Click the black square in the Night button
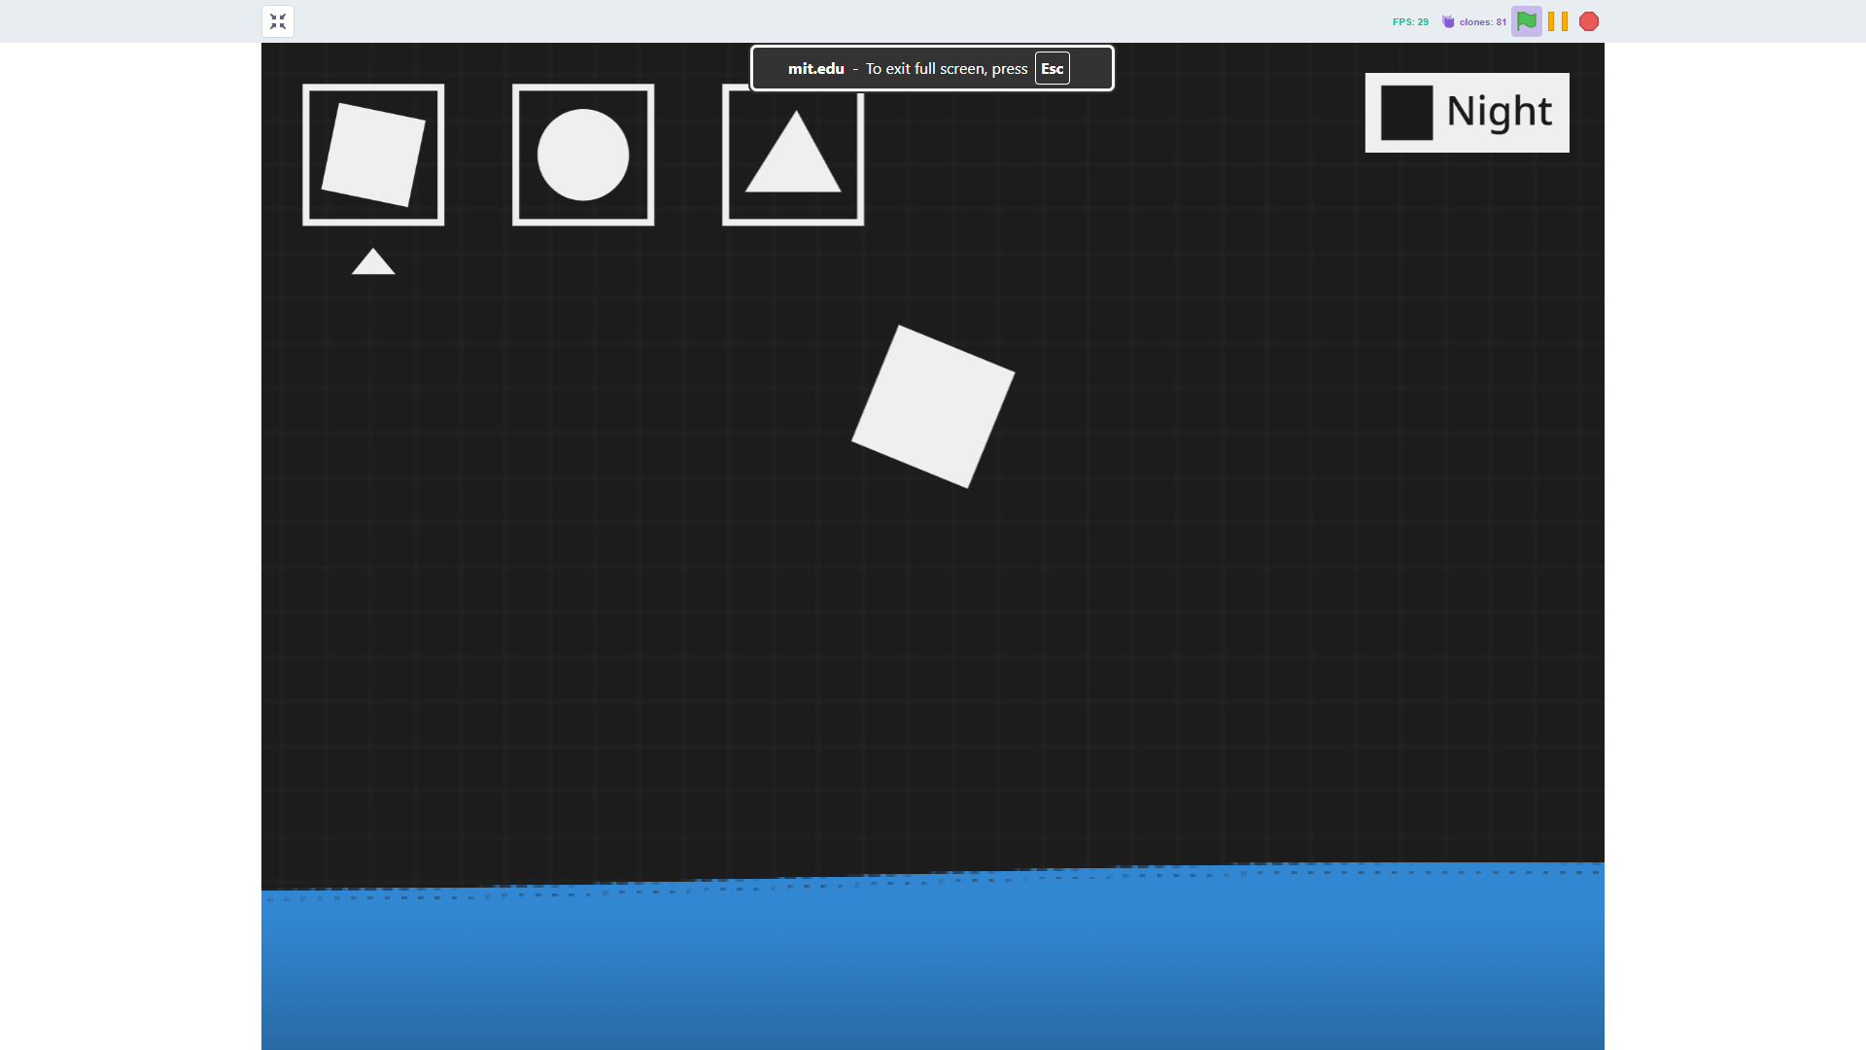 tap(1406, 113)
